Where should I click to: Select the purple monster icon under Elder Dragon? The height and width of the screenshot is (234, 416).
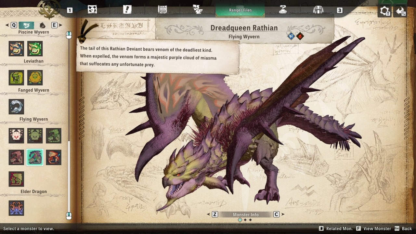(16, 208)
